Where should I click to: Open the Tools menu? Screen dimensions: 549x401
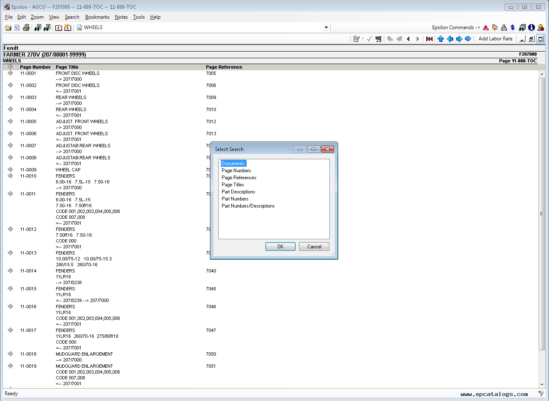(x=139, y=17)
